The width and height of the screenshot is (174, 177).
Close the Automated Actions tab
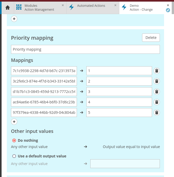coord(115,5)
